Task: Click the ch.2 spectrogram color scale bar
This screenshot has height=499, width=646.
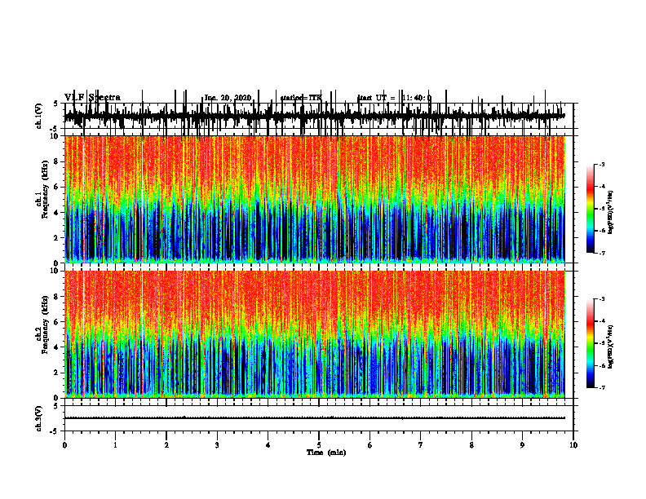Action: coord(591,343)
